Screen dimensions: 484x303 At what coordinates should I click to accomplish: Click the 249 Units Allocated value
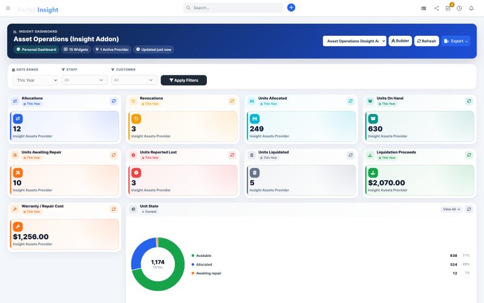click(257, 129)
